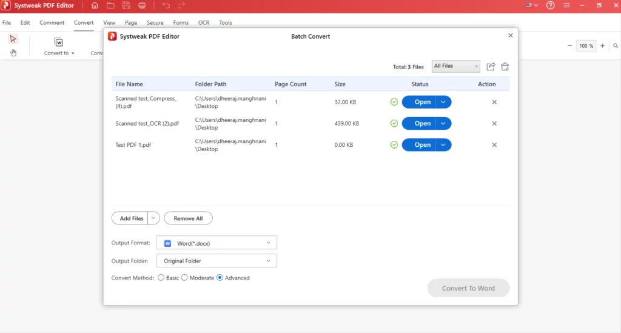
Task: Click success checkmark for Scanned test_Compress_ (4).pdf
Action: point(394,102)
